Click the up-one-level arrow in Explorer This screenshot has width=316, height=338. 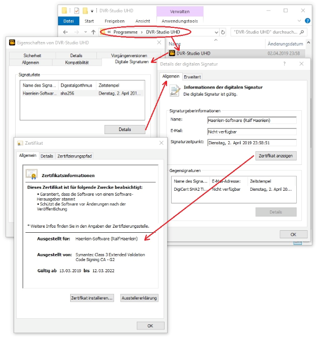tap(93, 32)
